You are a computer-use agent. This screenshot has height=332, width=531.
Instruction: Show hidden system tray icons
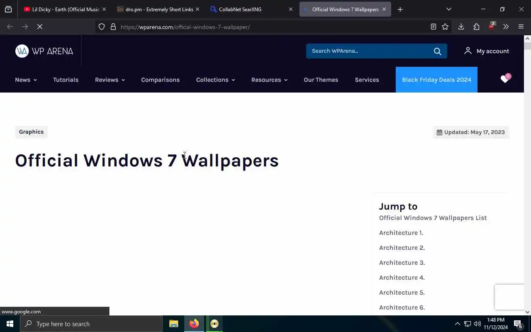(x=457, y=324)
